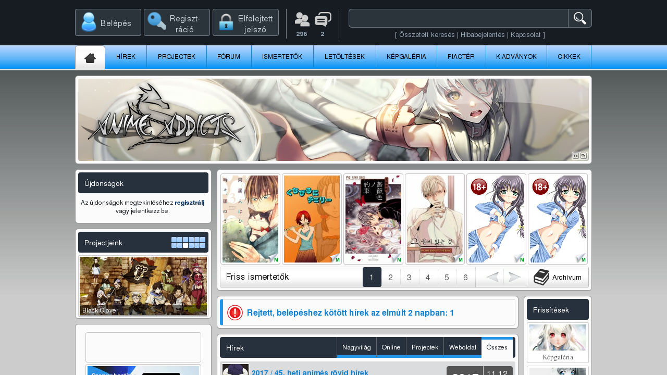Open the server hosting ad banner

143,370
